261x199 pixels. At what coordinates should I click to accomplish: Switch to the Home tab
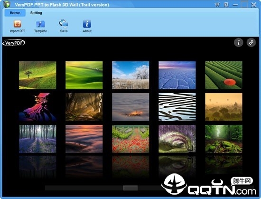15,13
